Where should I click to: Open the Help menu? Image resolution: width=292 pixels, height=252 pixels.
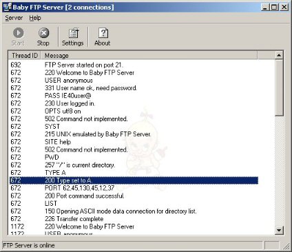pos(35,18)
